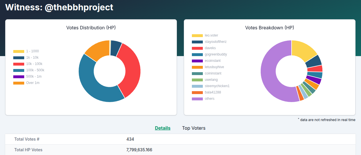The height and width of the screenshot is (155, 361).
Task: Toggle the teal '100k - 500k' legend swatch
Action: pyautogui.click(x=19, y=70)
